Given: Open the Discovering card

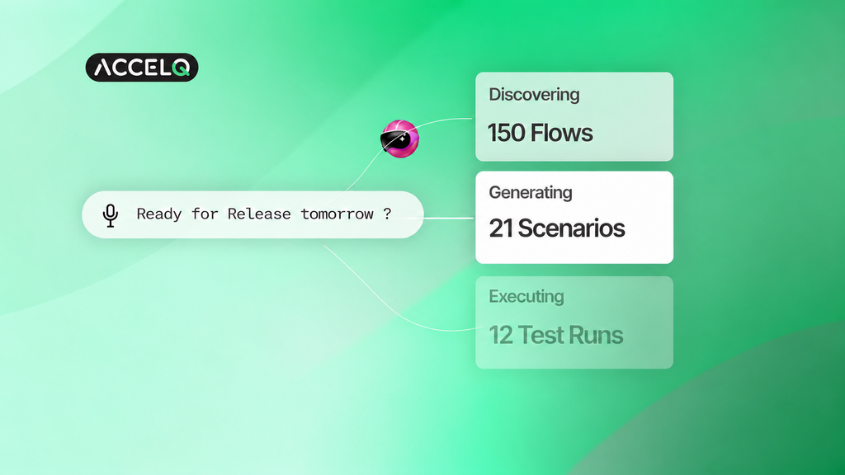Looking at the screenshot, I should [574, 116].
